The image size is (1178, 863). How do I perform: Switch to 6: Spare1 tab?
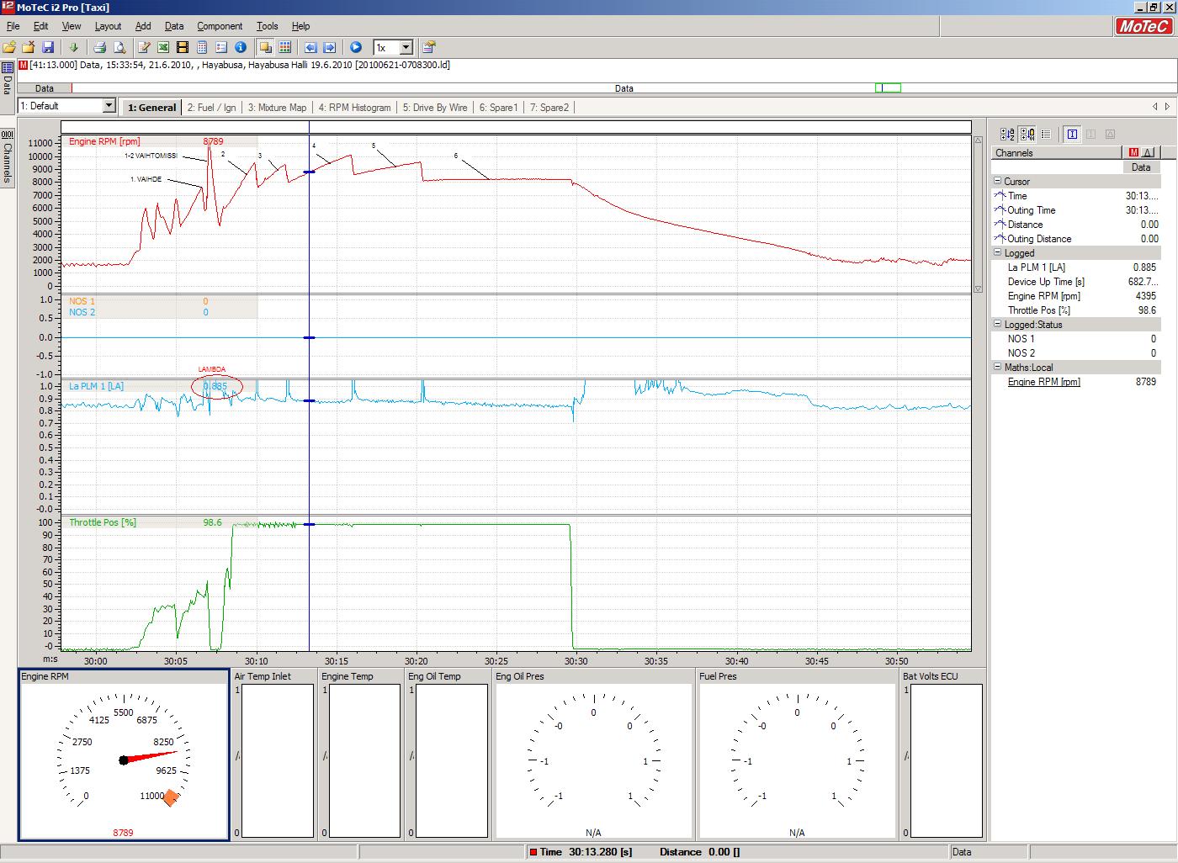coord(498,108)
